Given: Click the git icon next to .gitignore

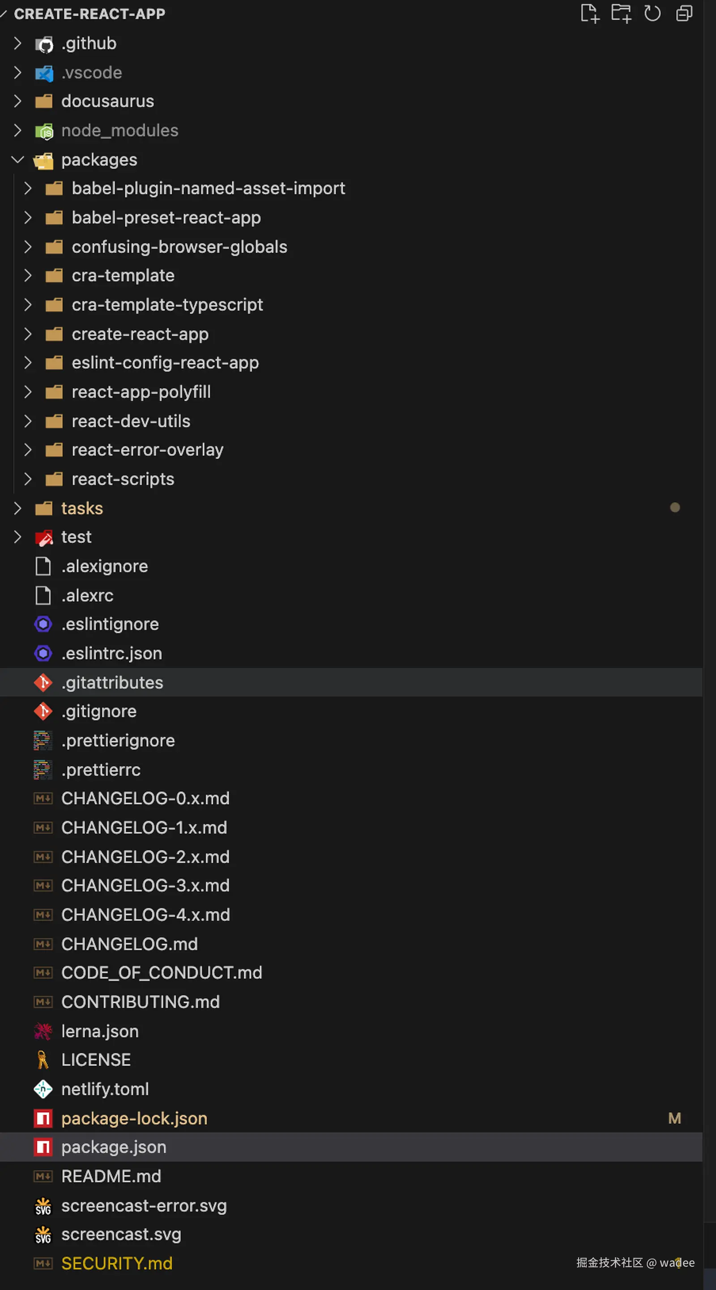Looking at the screenshot, I should point(43,711).
